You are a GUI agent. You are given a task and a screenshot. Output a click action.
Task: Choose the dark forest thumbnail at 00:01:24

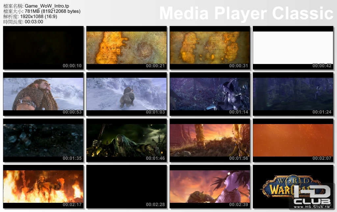point(293,94)
